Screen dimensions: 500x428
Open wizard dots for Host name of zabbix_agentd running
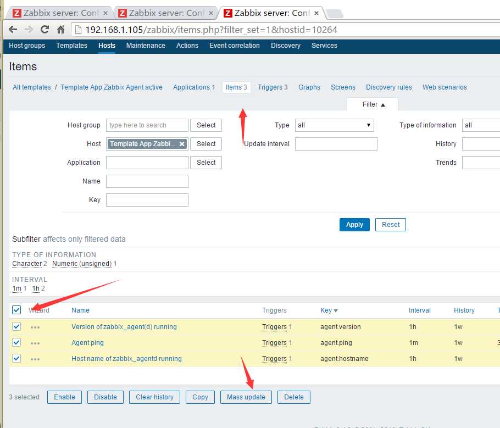35,359
